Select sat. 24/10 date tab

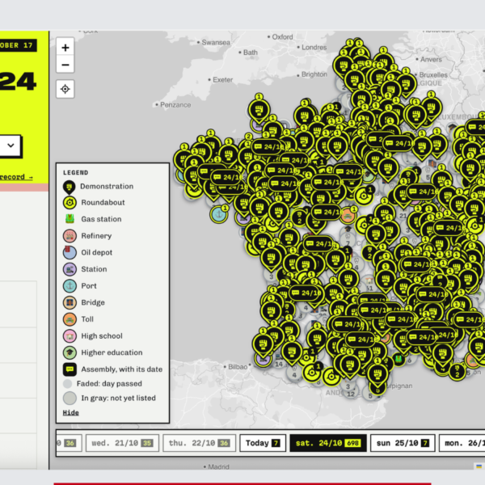point(328,443)
